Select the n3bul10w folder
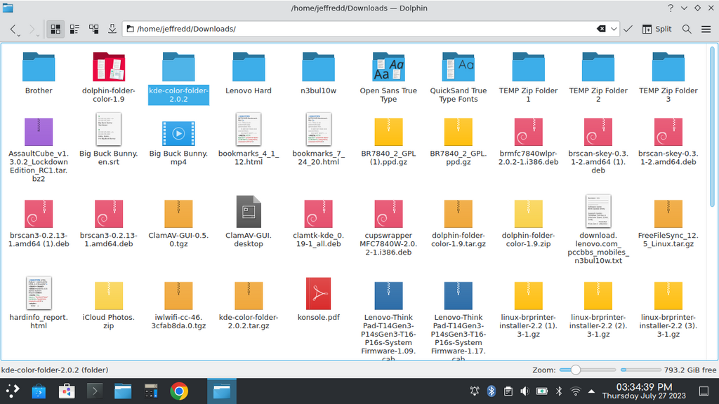 click(318, 73)
